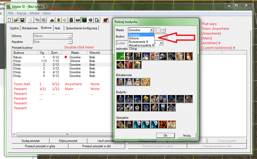Switch to the Bohaterowie tab

30,28
